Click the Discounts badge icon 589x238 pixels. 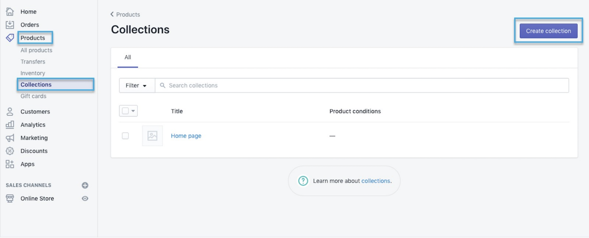[x=10, y=151]
